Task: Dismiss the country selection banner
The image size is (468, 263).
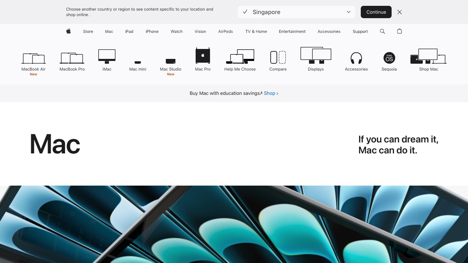Action: [399, 12]
